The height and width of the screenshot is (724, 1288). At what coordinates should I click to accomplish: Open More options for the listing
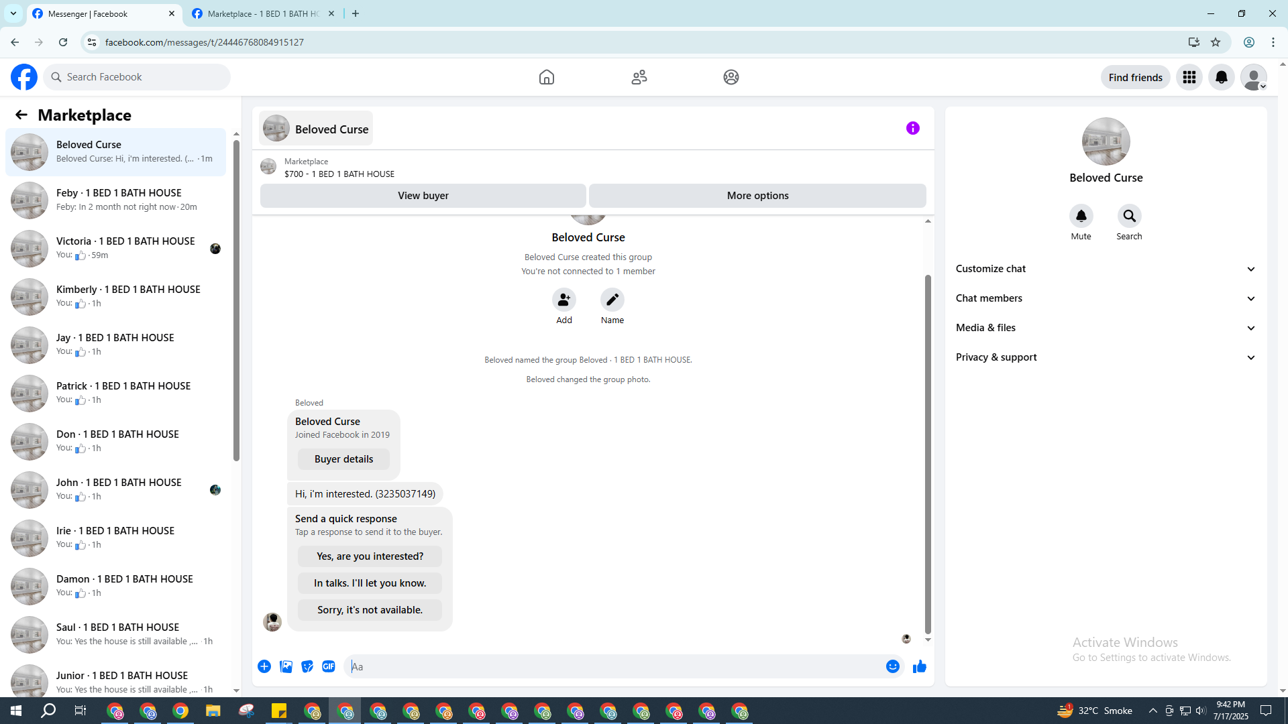(x=758, y=196)
